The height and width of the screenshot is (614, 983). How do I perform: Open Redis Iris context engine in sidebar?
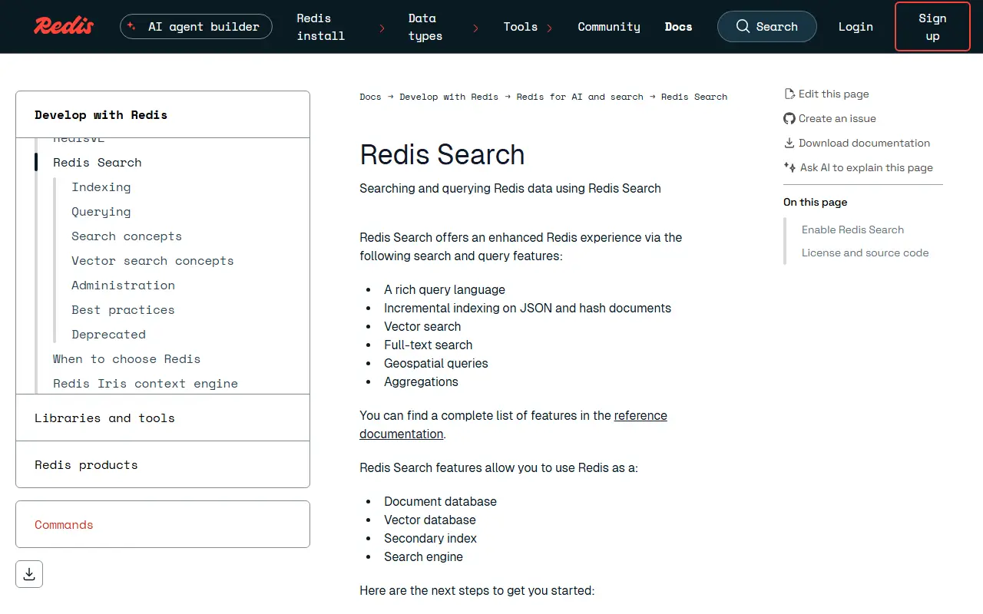click(x=145, y=384)
